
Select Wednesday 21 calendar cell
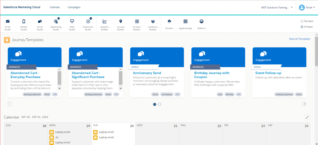157,134
